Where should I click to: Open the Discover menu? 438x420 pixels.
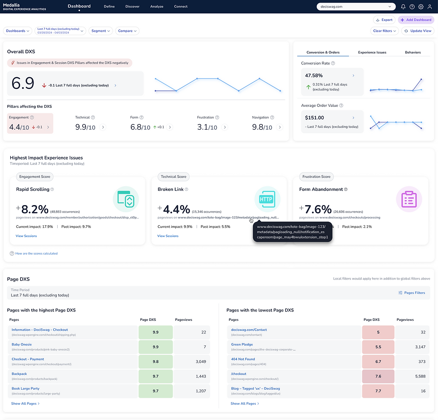coord(132,6)
